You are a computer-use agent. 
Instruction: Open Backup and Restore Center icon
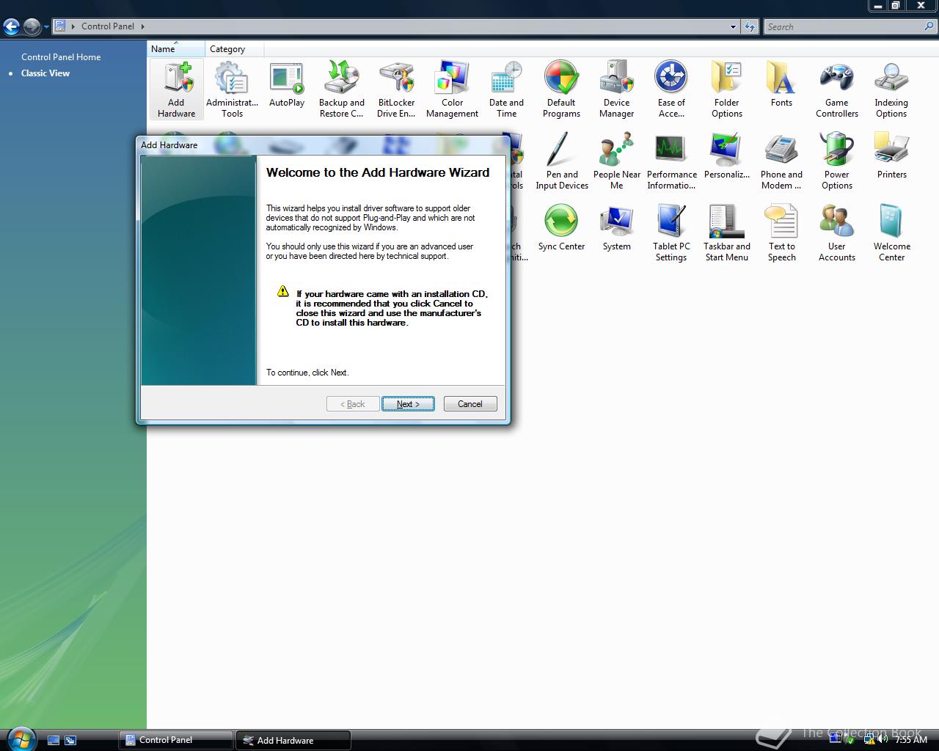(x=342, y=89)
